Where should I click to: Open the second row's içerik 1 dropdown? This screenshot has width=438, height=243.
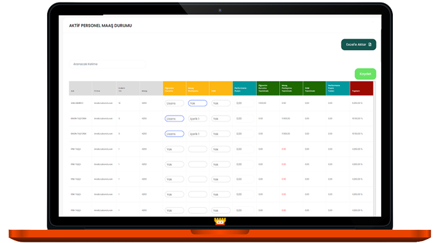click(197, 119)
